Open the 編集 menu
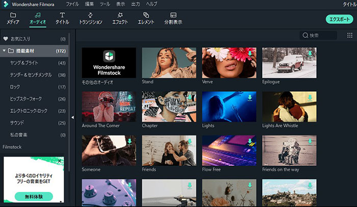 coord(89,4)
